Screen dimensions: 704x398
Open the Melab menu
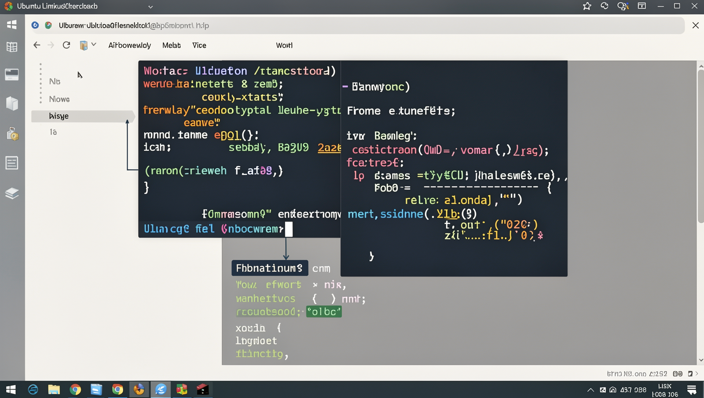[x=171, y=45]
